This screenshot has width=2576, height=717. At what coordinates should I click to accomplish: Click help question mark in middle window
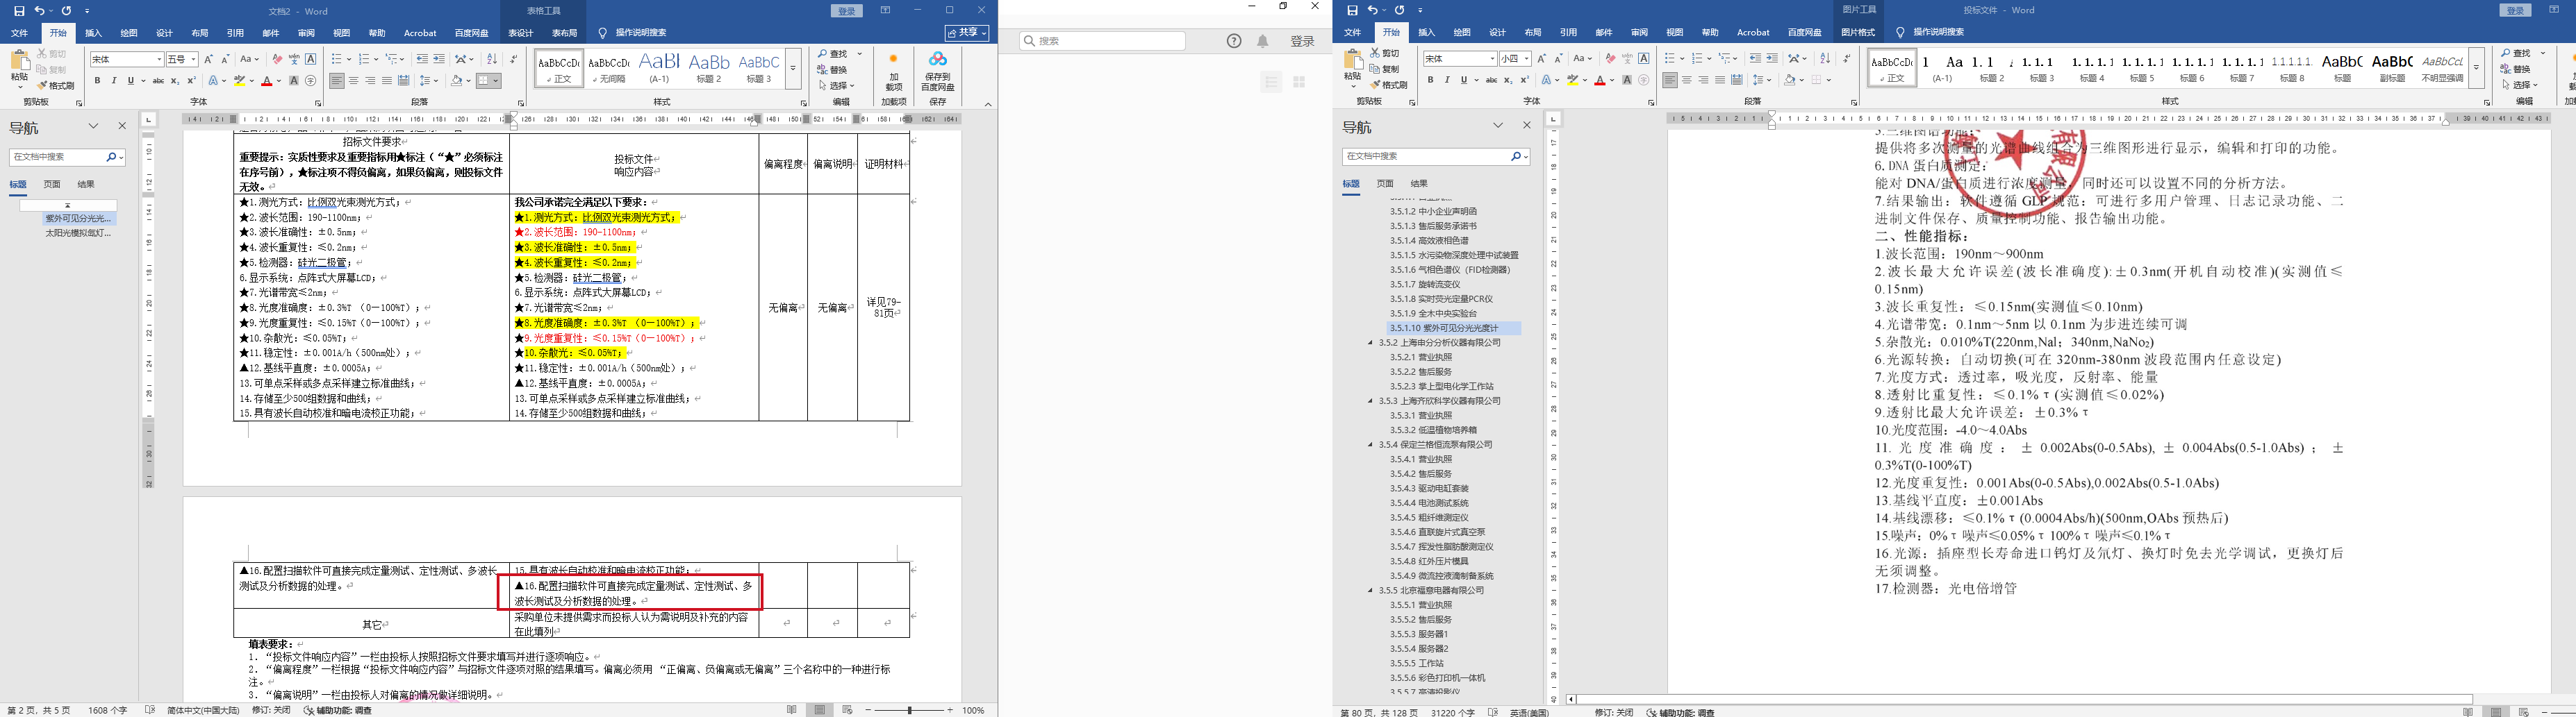(1234, 41)
